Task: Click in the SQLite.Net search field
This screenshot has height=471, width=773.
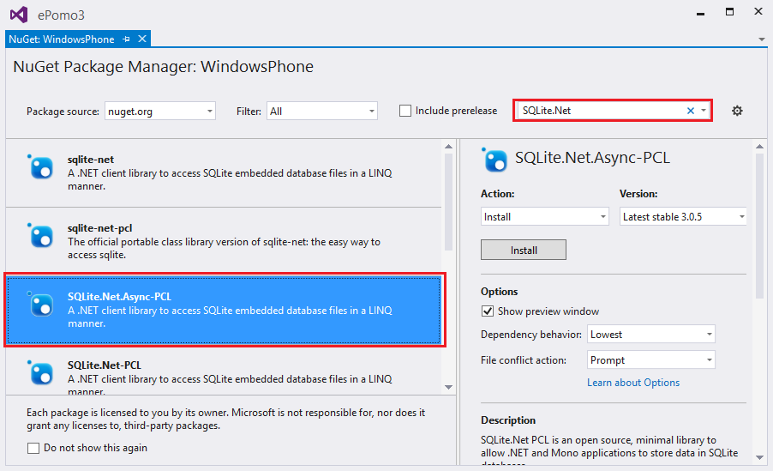Action: click(x=600, y=111)
